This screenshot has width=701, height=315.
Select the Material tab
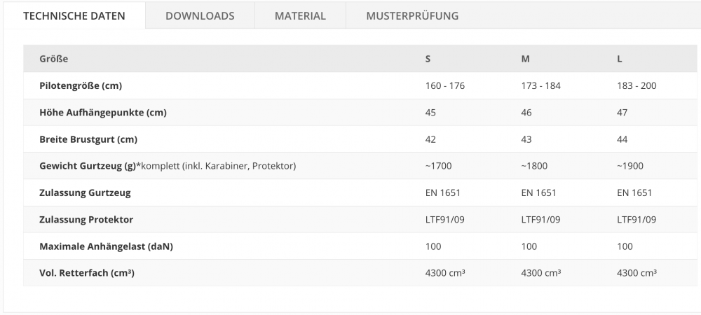[x=300, y=15]
